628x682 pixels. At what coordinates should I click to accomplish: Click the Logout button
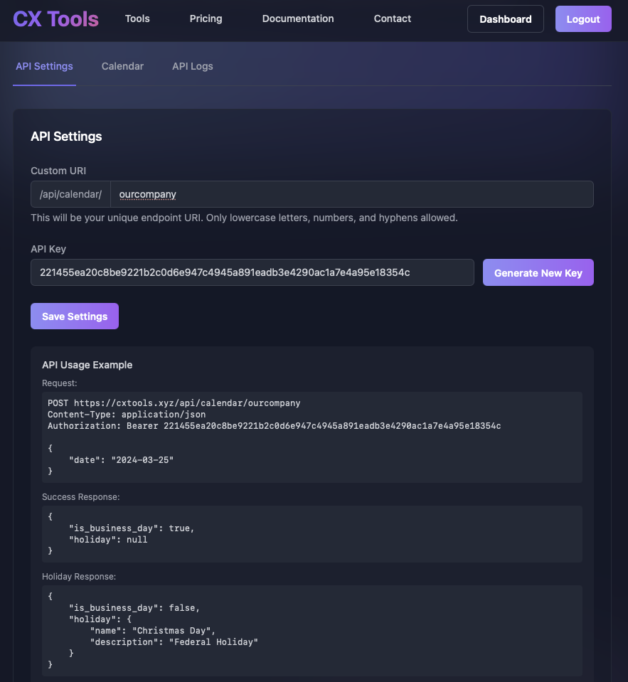(582, 18)
